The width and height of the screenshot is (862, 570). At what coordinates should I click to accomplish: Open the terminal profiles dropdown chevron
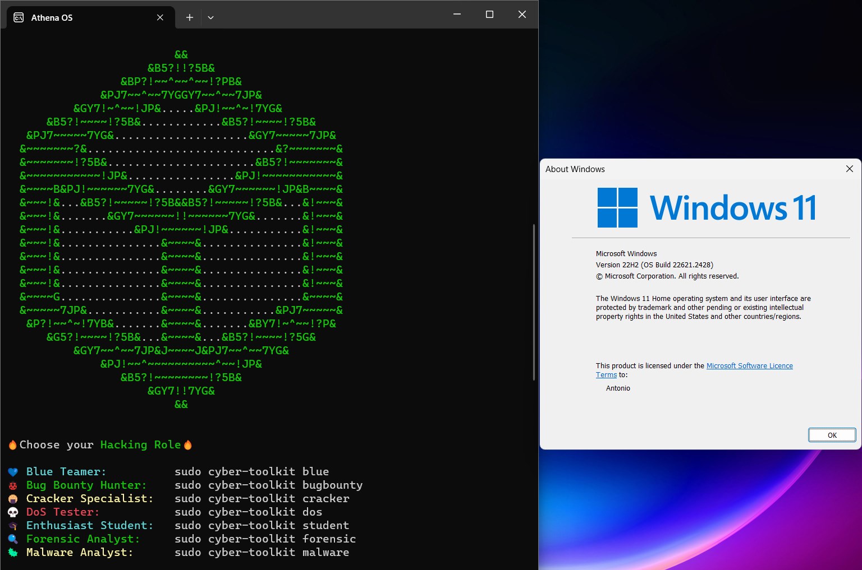[210, 17]
